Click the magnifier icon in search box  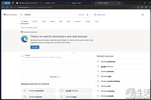[x=21, y=15]
